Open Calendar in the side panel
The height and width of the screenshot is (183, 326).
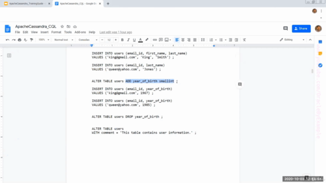(320, 42)
